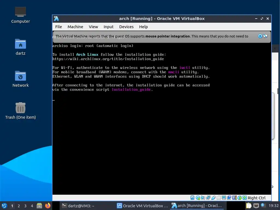Click the VirtualBox icon in the title bar

[x=56, y=19]
